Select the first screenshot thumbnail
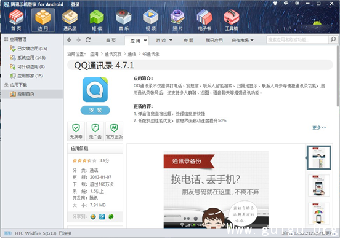340x239 pixels. (x=319, y=157)
